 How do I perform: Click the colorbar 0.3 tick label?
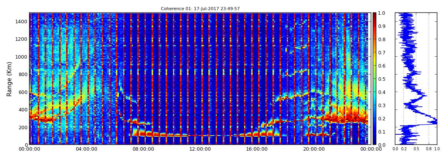tap(382, 105)
